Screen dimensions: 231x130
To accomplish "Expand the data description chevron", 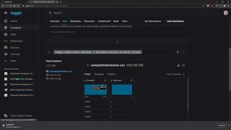I will tap(117, 42).
